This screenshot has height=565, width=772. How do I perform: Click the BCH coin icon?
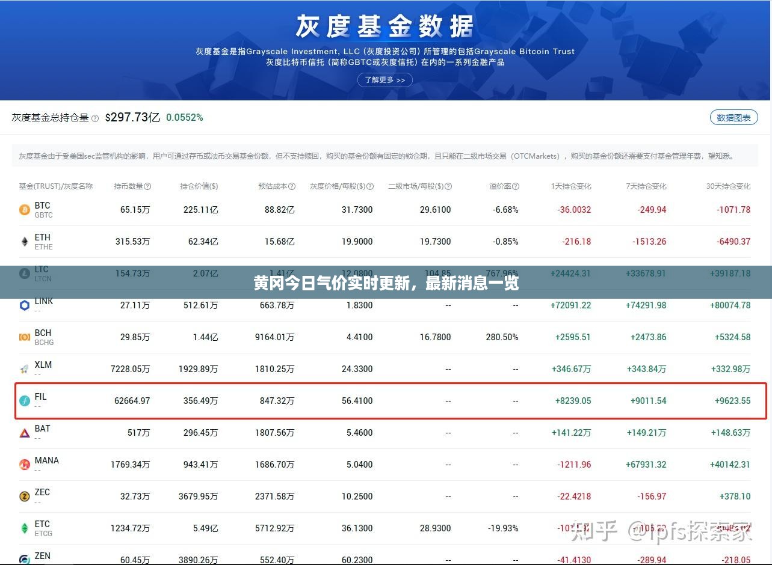[25, 337]
